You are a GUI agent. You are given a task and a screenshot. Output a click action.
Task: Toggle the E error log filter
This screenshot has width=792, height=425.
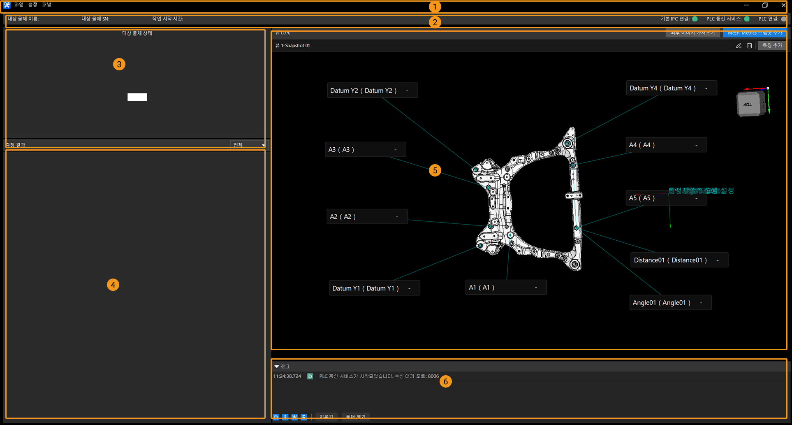pos(304,417)
